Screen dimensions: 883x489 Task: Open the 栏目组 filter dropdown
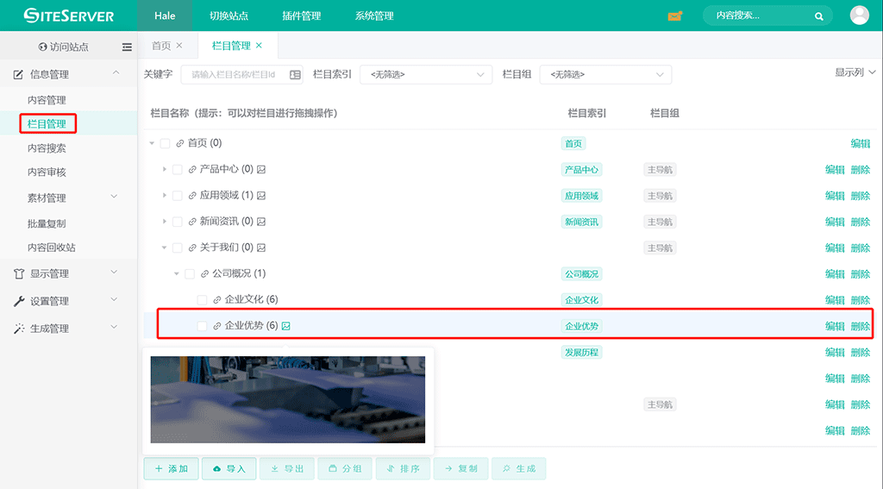click(x=605, y=74)
